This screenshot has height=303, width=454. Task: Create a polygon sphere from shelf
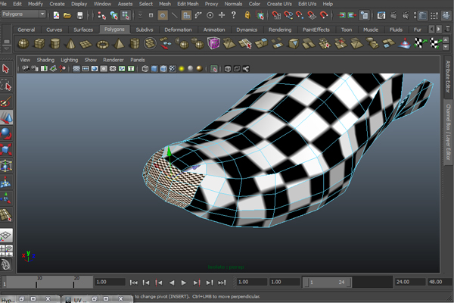[23, 44]
